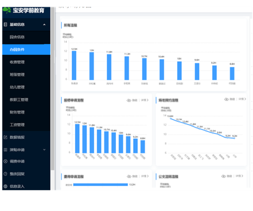Open 详情 link on 报修申请流程 card
The height and width of the screenshot is (211, 253).
(x=145, y=100)
